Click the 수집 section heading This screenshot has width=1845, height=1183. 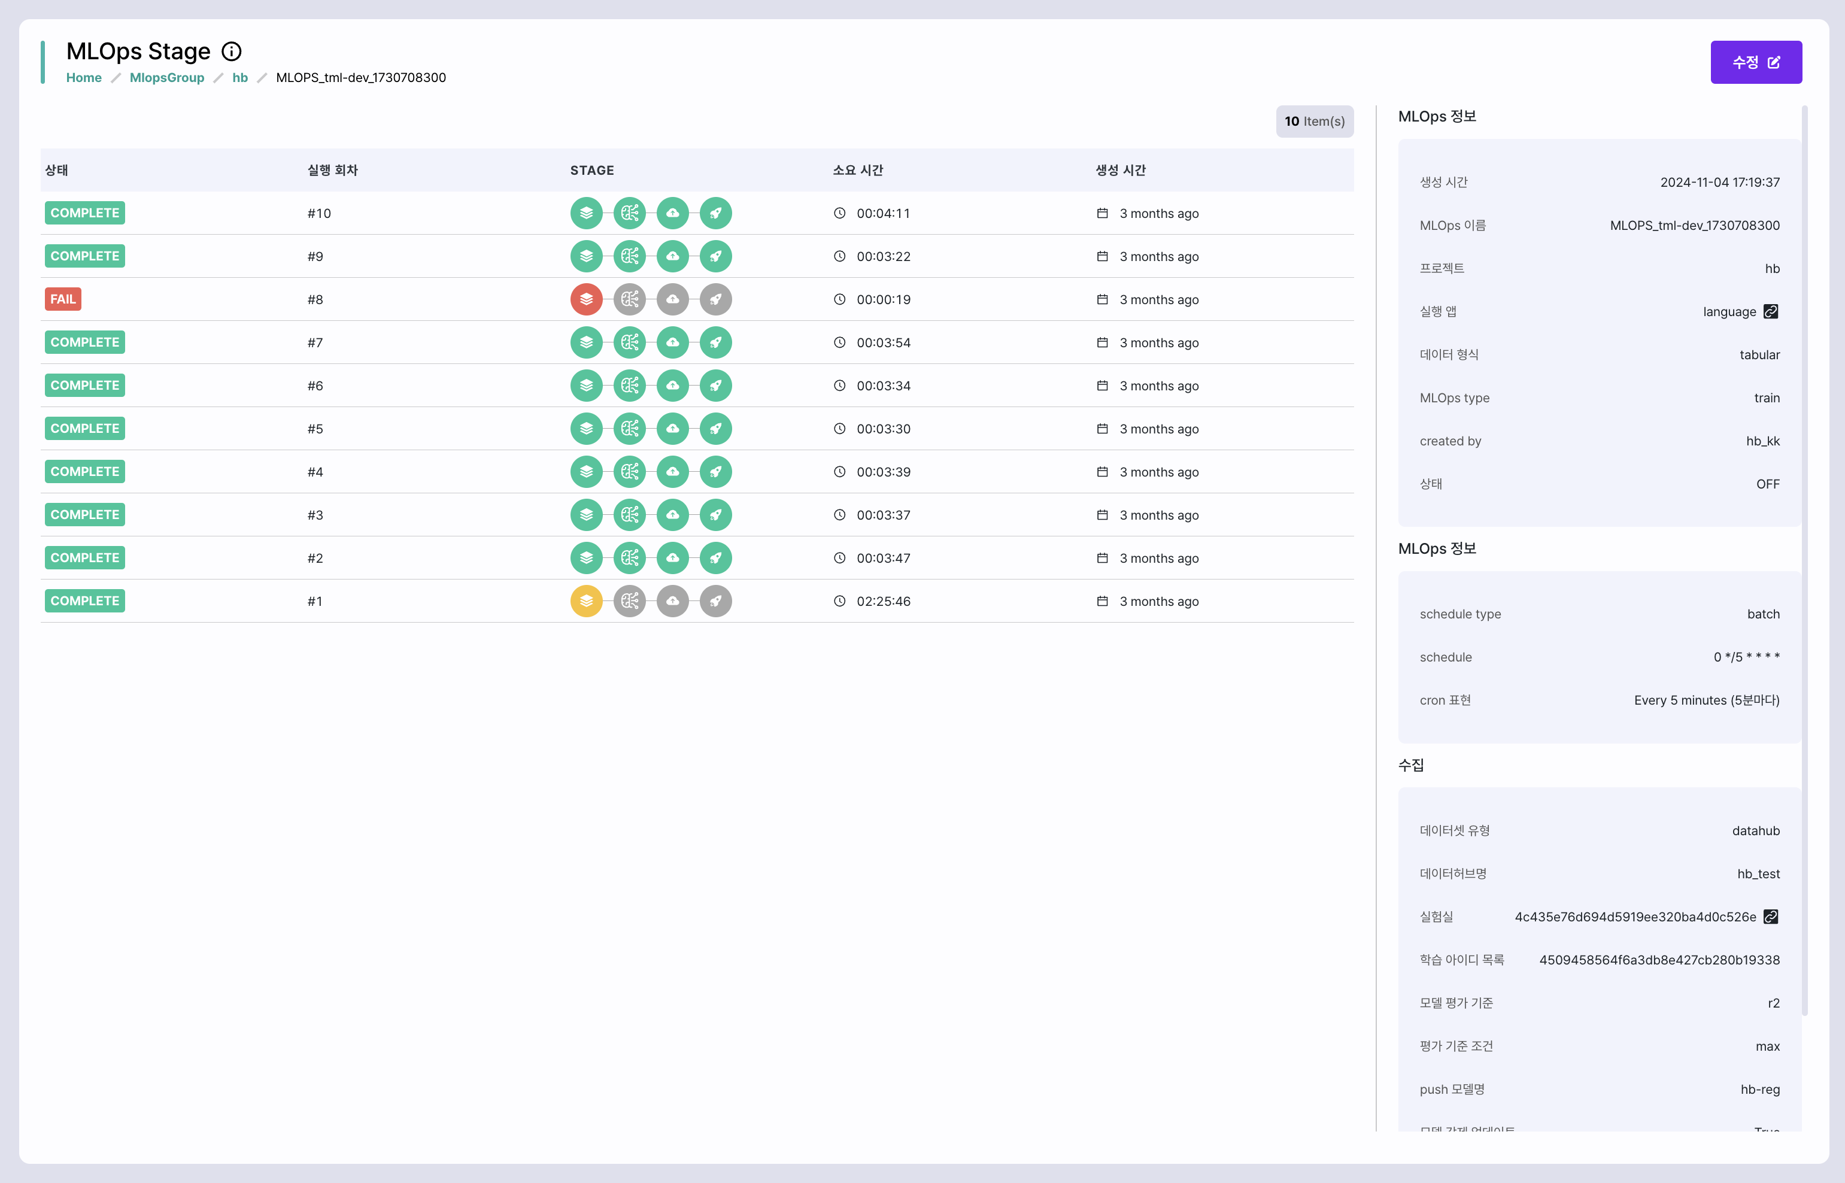click(x=1410, y=765)
